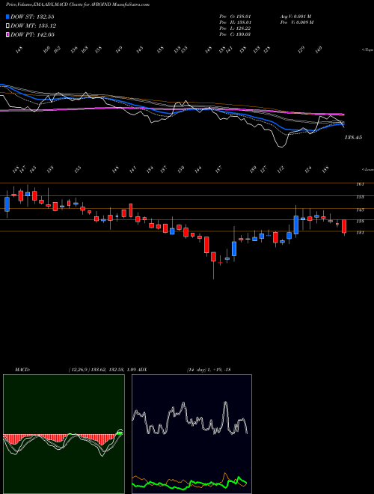Click the magenta DOW PT legend swatch

7,34
